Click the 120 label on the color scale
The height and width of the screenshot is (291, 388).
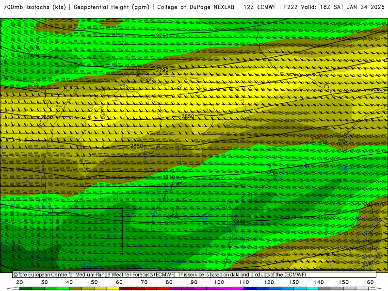tap(269, 282)
